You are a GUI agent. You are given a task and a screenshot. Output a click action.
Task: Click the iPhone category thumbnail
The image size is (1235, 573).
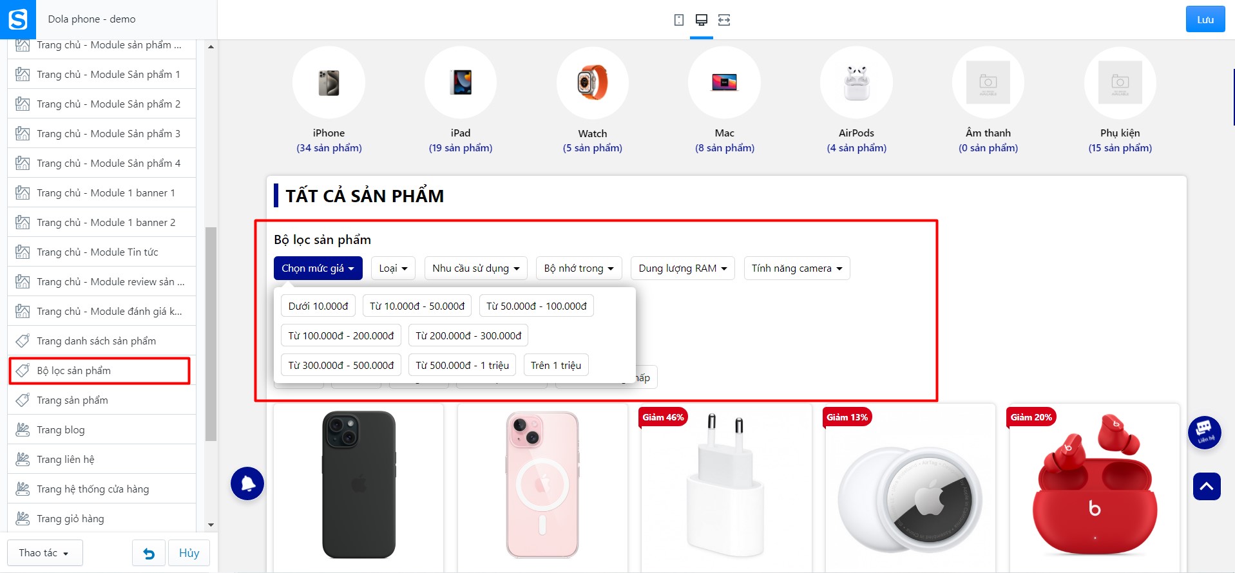point(329,82)
